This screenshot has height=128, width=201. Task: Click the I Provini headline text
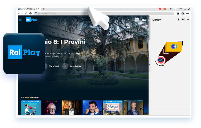coord(73,42)
